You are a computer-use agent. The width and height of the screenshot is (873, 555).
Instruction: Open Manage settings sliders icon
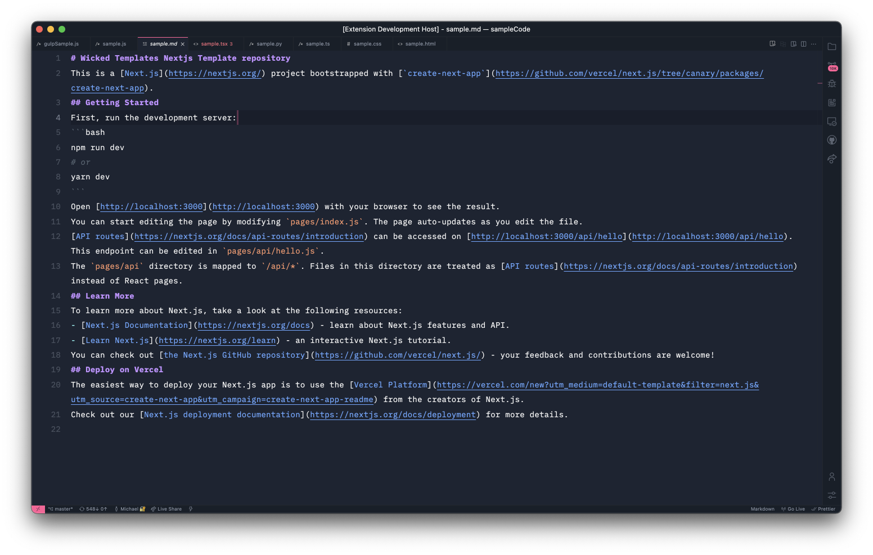pyautogui.click(x=831, y=495)
